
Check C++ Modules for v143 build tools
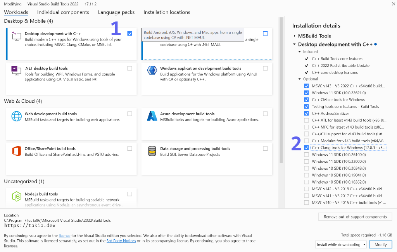coord(306,141)
